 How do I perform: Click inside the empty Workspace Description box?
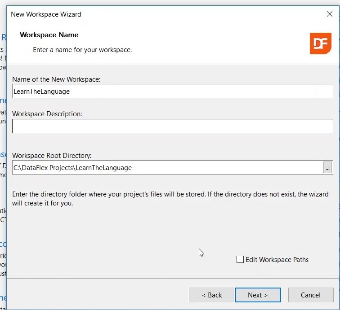(172, 126)
